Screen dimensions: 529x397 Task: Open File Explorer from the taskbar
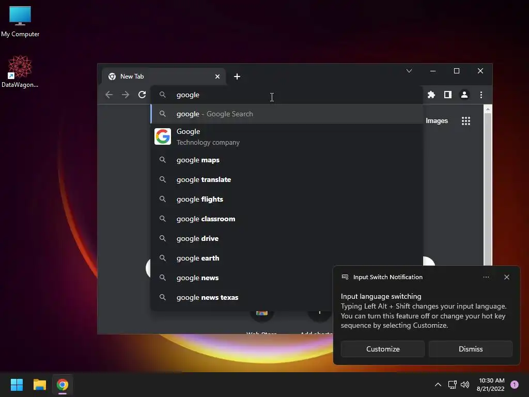click(40, 385)
